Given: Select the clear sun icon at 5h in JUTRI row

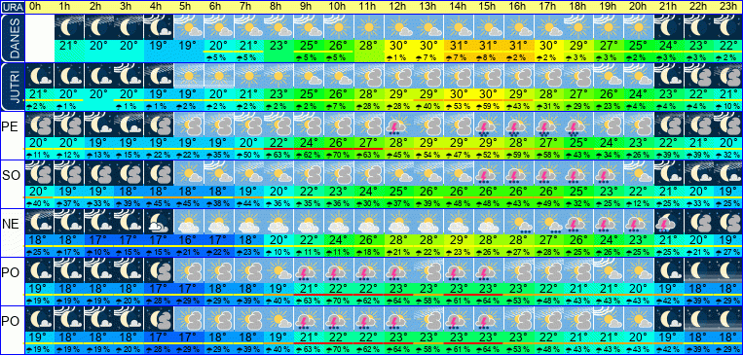Looking at the screenshot, I should [x=189, y=76].
